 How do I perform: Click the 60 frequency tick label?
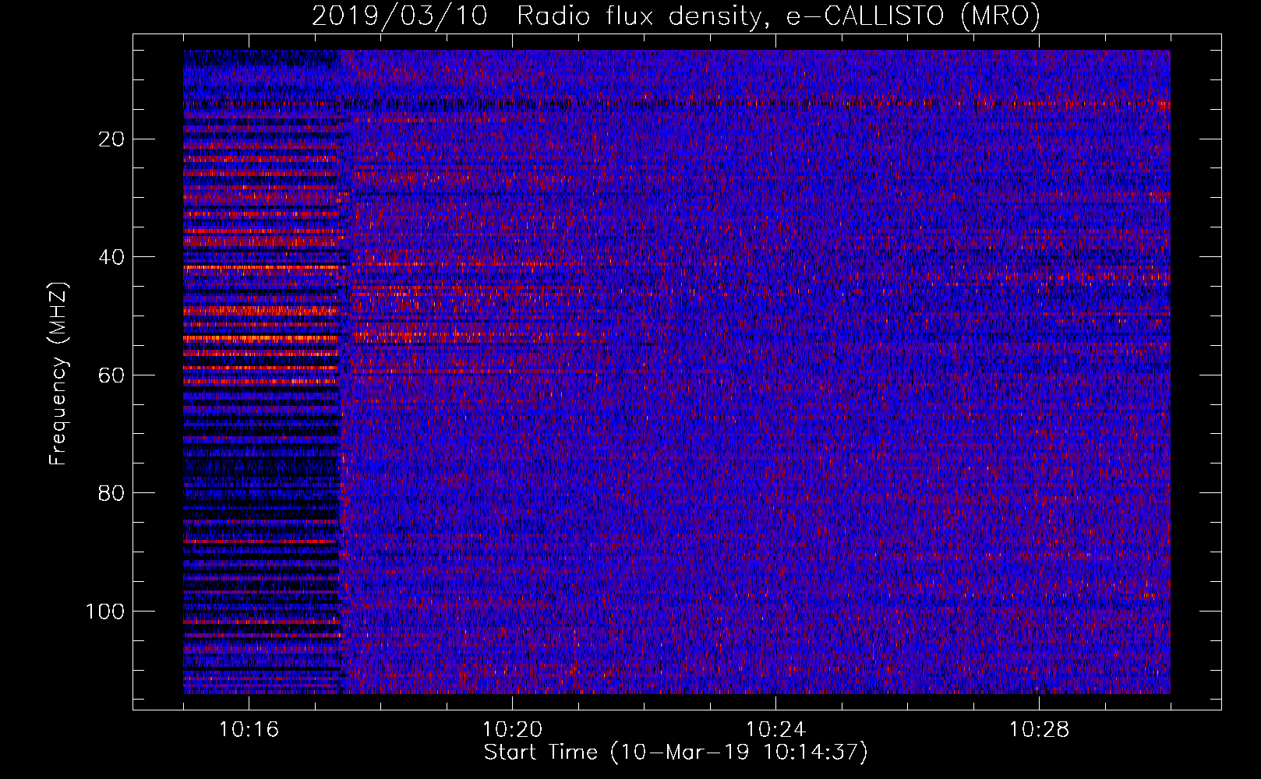[x=111, y=375]
